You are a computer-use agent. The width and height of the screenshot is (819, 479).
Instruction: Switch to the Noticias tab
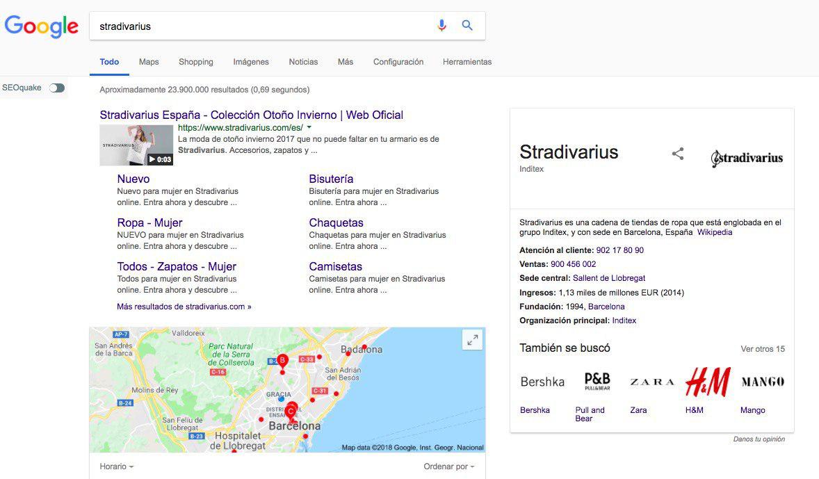coord(303,62)
